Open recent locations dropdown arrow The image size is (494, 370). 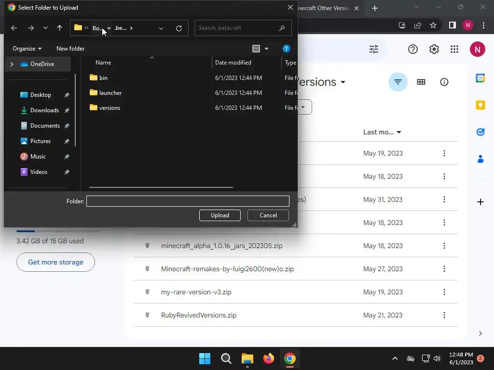coord(45,28)
